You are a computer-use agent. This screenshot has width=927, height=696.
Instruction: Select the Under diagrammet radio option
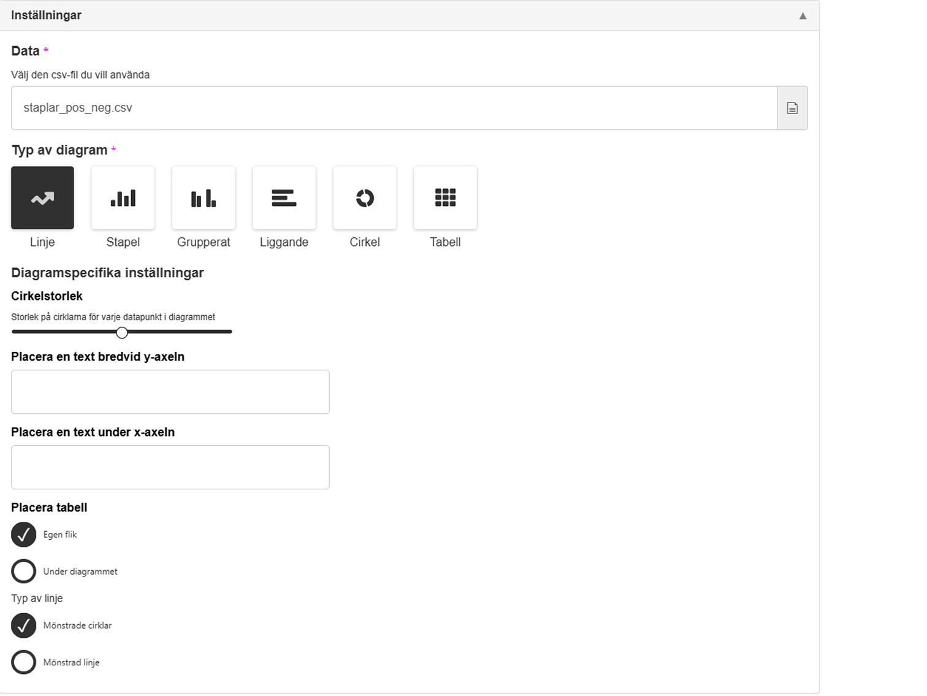coord(24,572)
